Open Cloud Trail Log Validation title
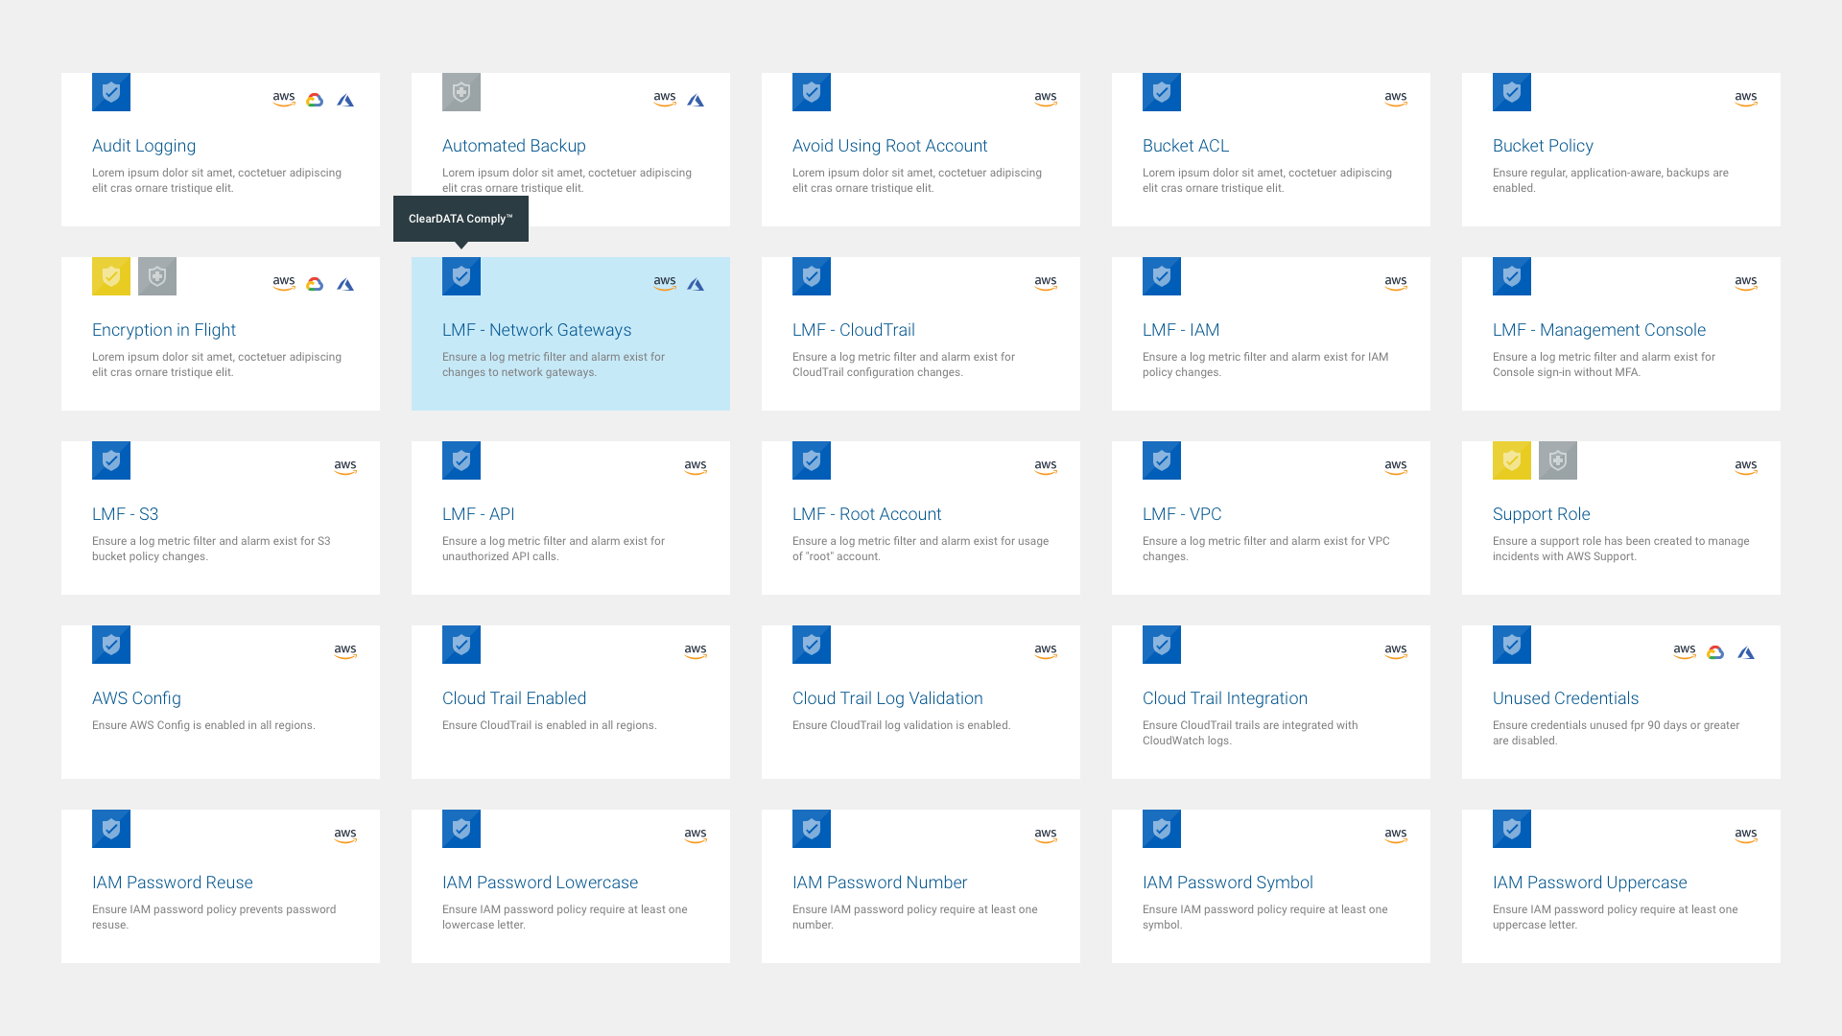Image resolution: width=1842 pixels, height=1036 pixels. pyautogui.click(x=887, y=698)
